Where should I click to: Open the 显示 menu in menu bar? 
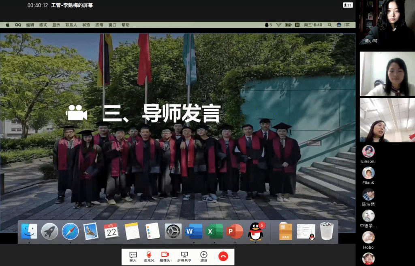pos(56,25)
